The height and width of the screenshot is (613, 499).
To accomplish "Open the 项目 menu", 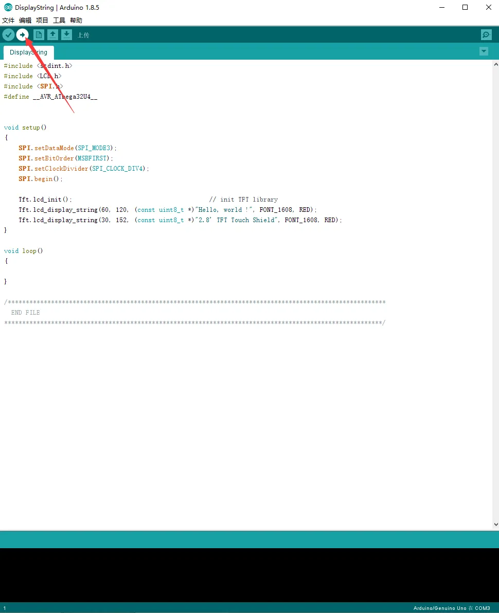I will (42, 21).
